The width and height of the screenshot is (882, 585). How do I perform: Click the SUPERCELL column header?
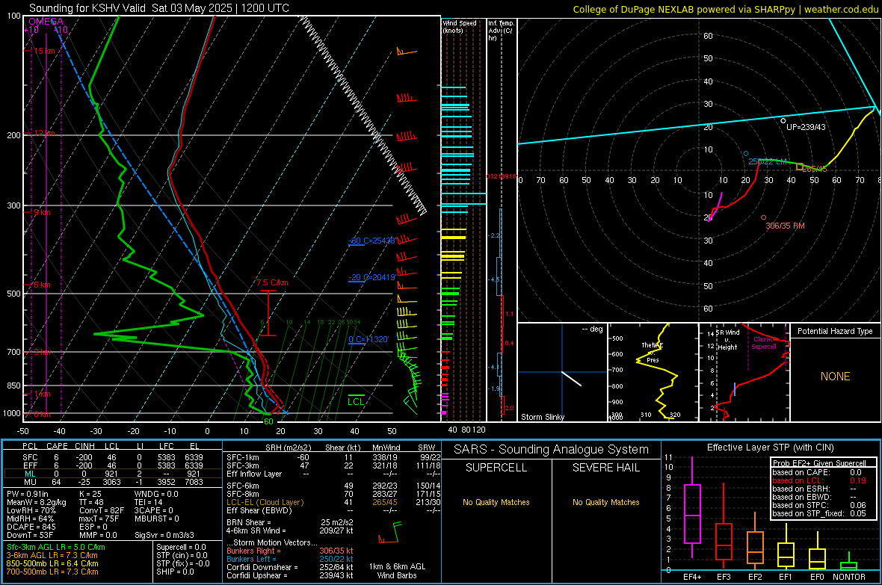[496, 468]
